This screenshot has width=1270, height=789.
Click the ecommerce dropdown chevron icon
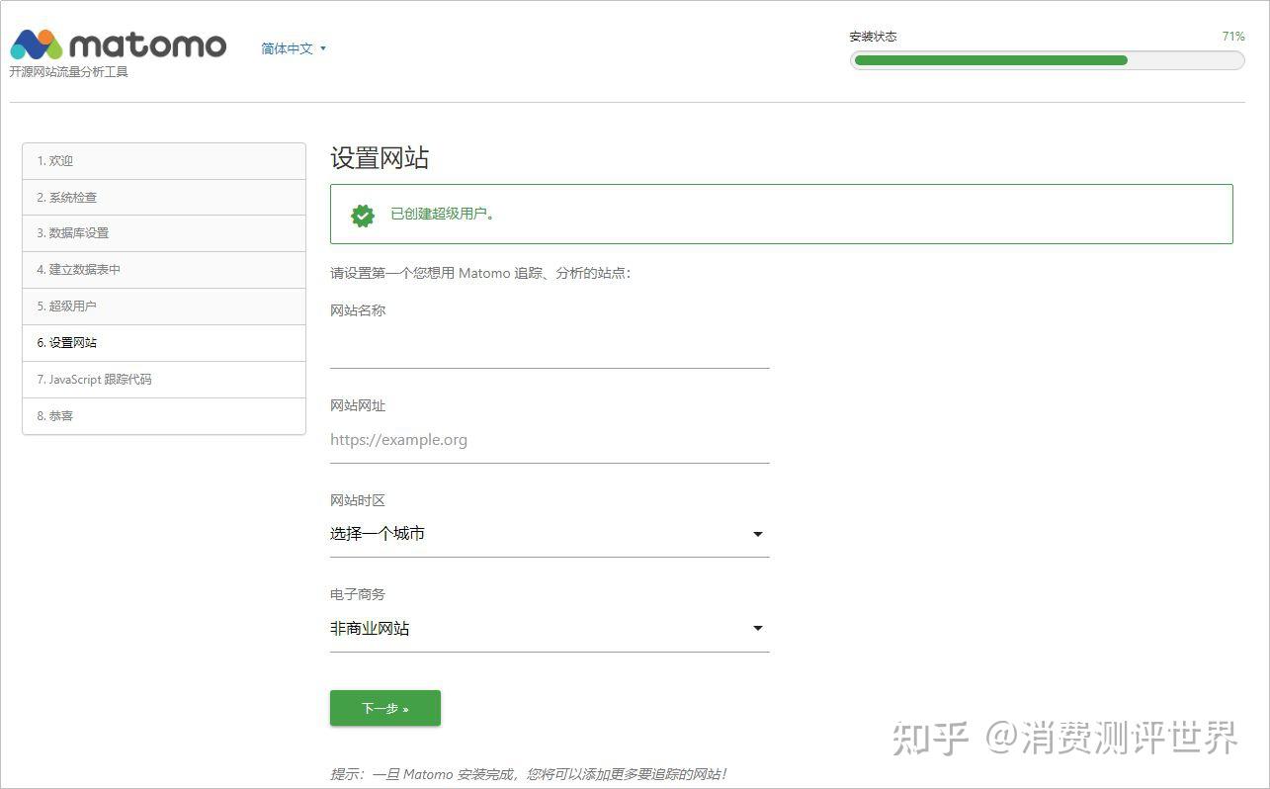[758, 628]
